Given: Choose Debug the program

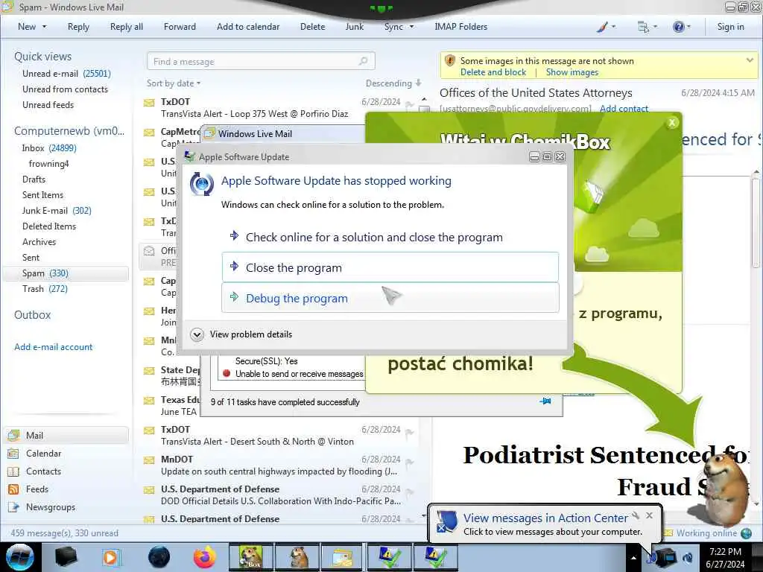Looking at the screenshot, I should coord(390,298).
